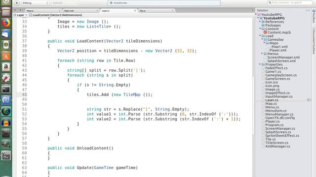Open FadeEffect.cs file
Image resolution: width=316 pixels, height=177 pixels.
click(276, 68)
